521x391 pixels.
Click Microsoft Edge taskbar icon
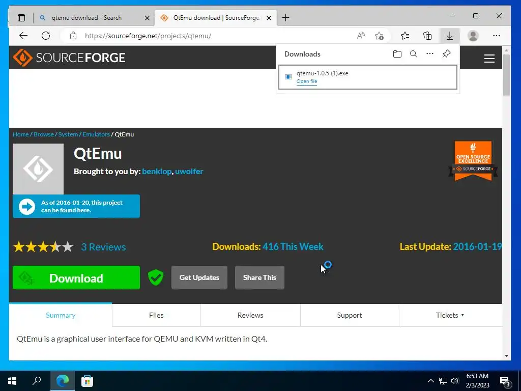(x=63, y=381)
